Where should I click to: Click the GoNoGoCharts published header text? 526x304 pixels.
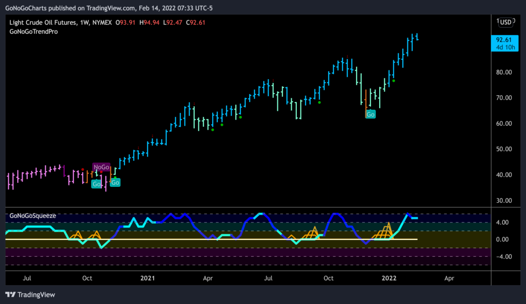click(109, 8)
